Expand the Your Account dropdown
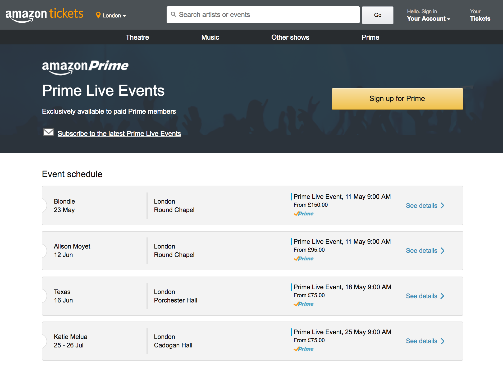 tap(428, 19)
